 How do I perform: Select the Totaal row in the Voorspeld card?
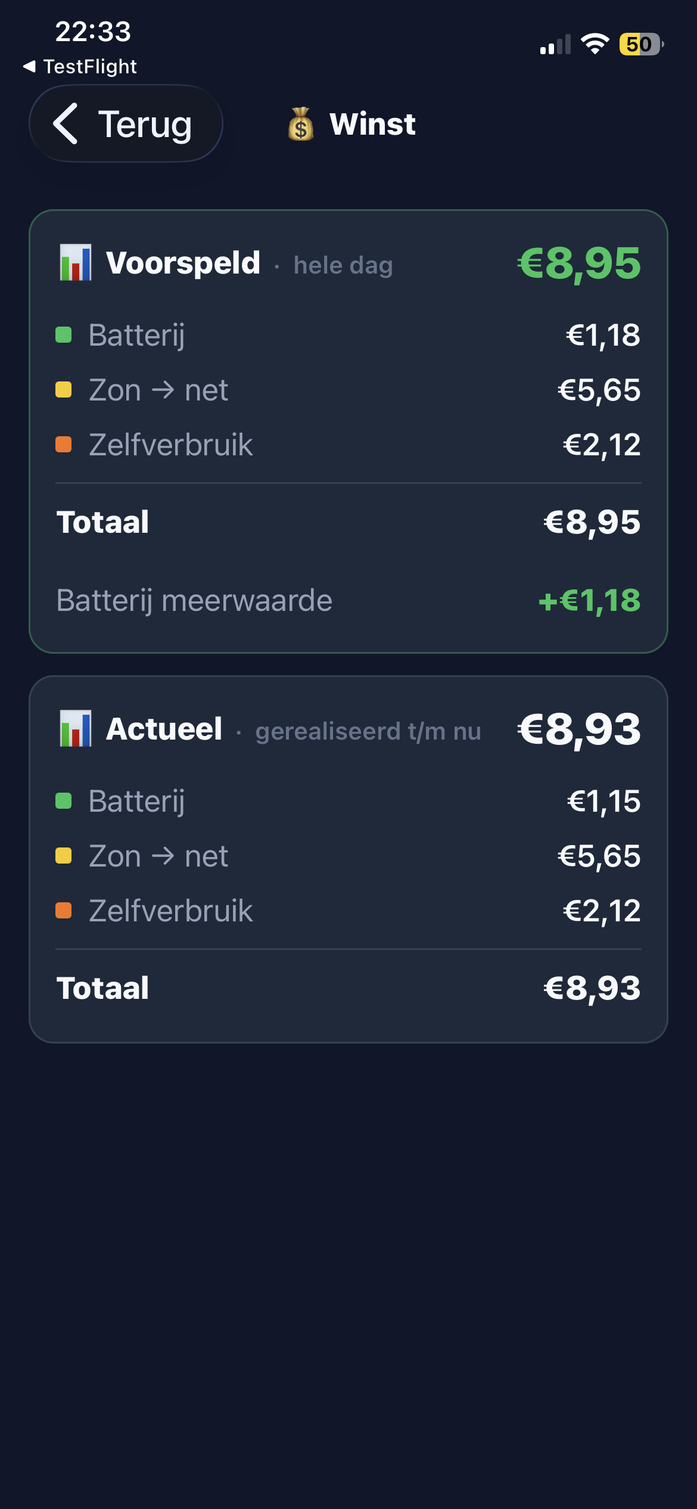click(348, 522)
